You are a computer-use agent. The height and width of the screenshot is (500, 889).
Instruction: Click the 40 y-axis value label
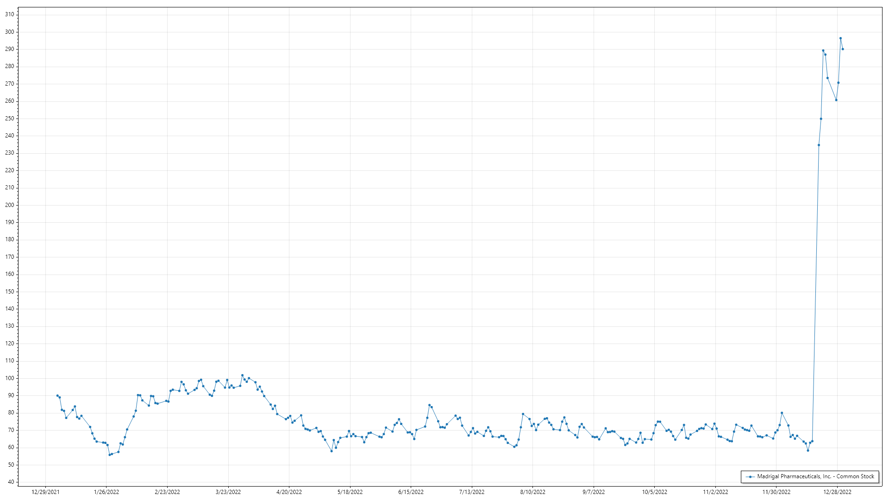point(11,482)
